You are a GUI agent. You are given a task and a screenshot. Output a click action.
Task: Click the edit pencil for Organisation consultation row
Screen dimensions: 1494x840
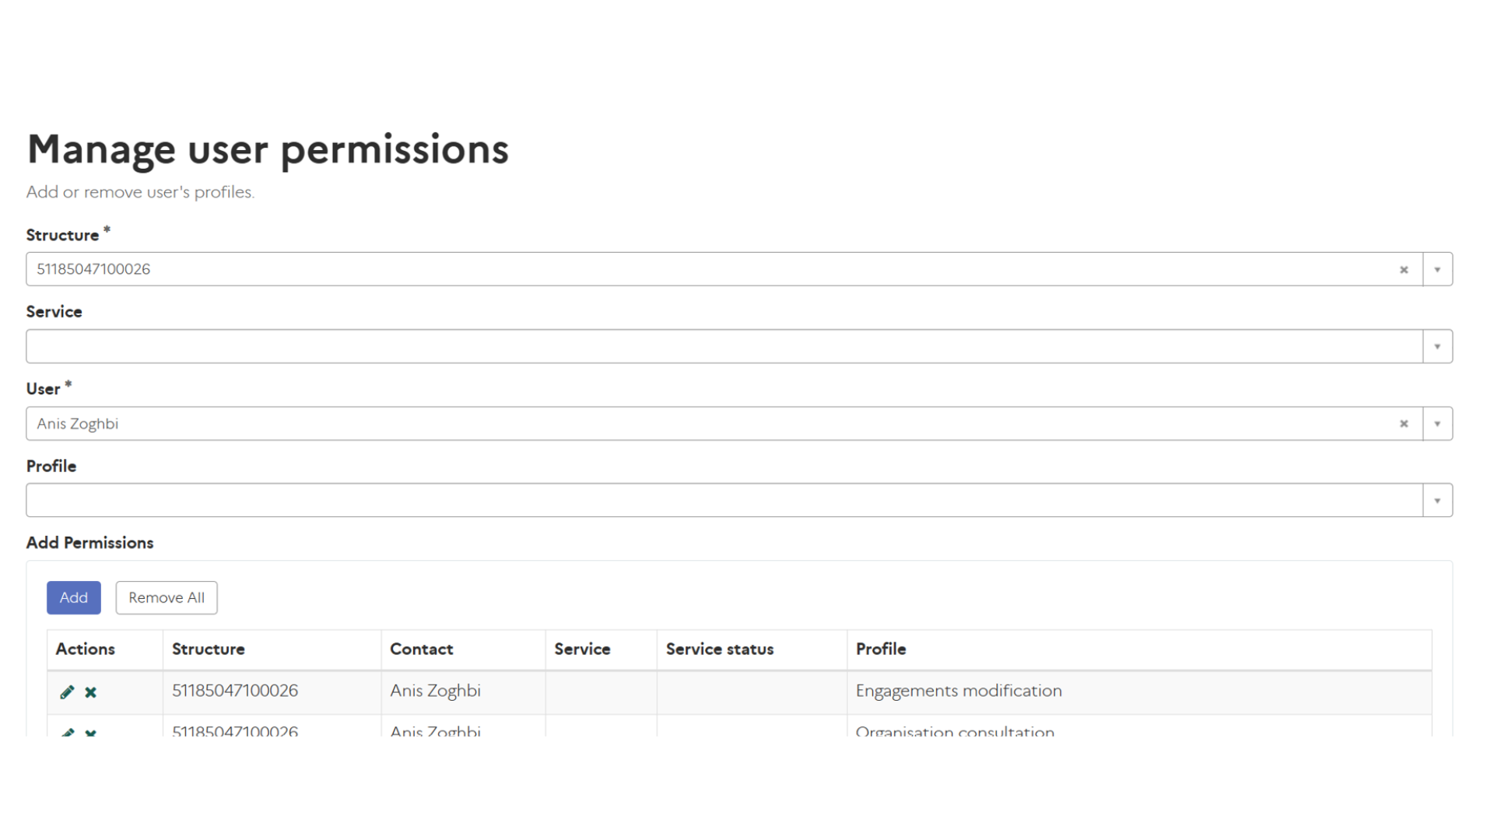tap(67, 732)
